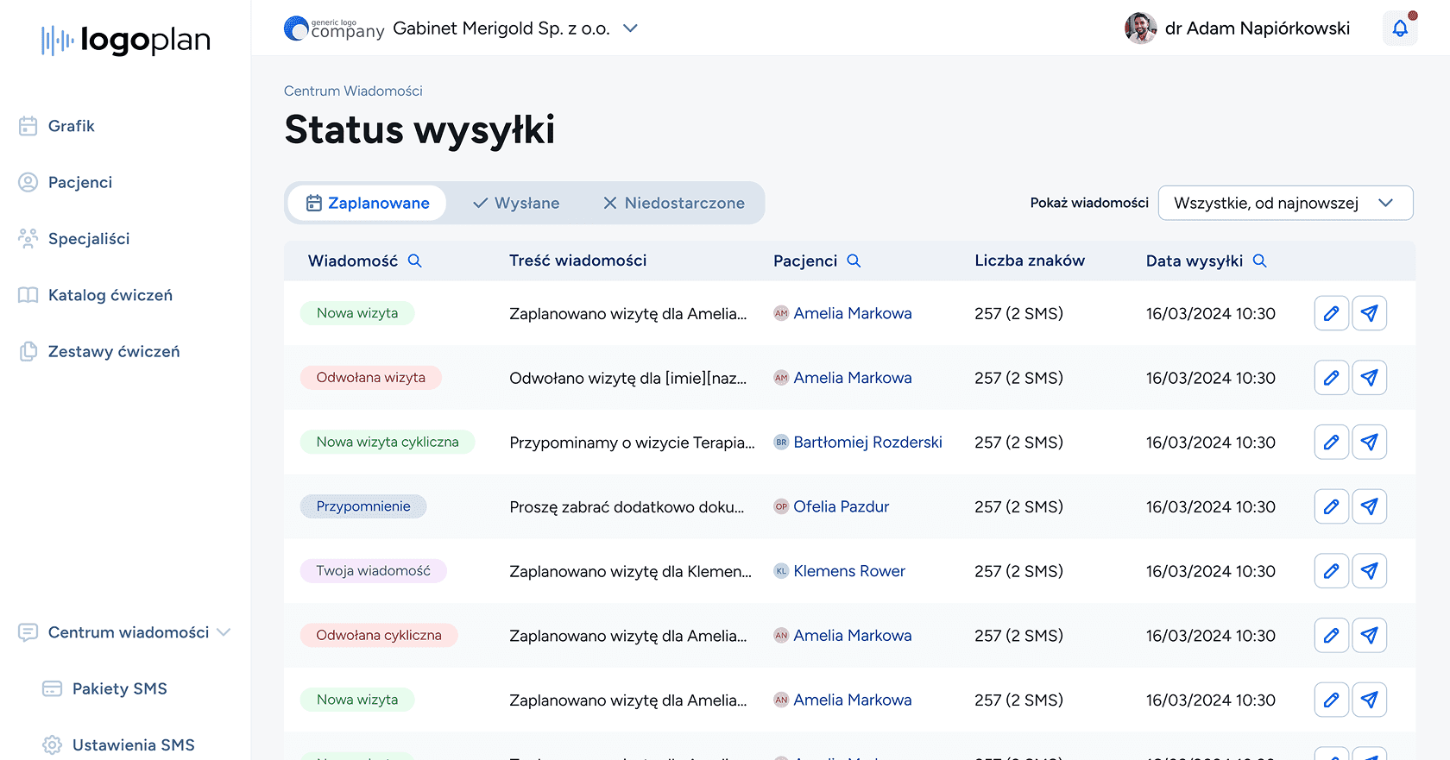Click Centrum Wiadomości breadcrumb link
This screenshot has height=760, width=1450.
[x=353, y=91]
